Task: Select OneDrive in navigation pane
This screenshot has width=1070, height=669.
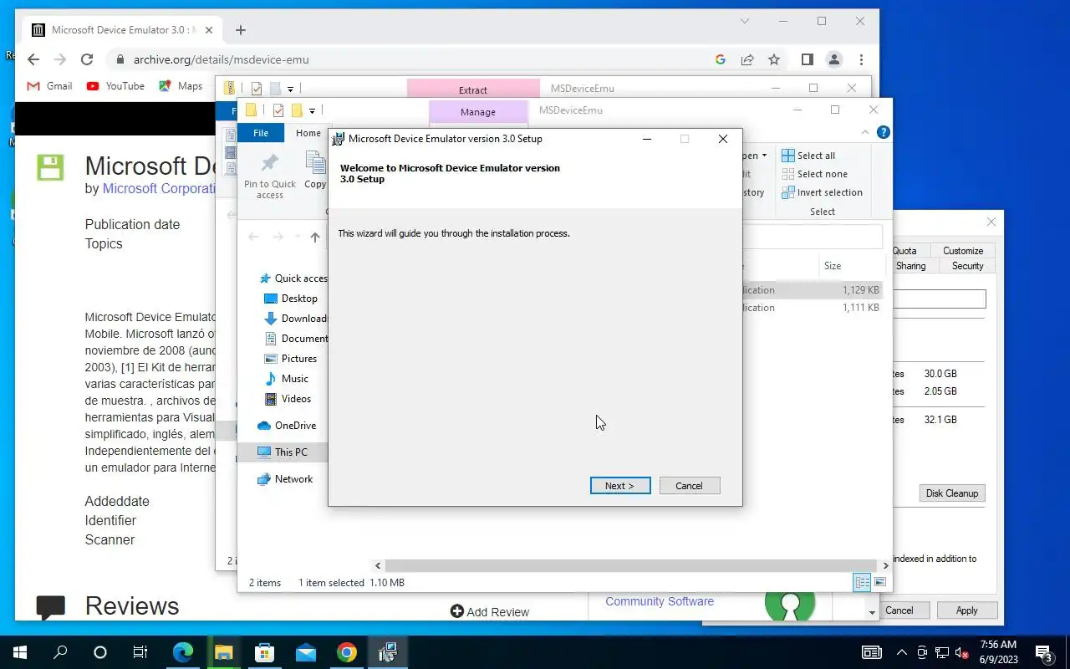Action: point(287,426)
